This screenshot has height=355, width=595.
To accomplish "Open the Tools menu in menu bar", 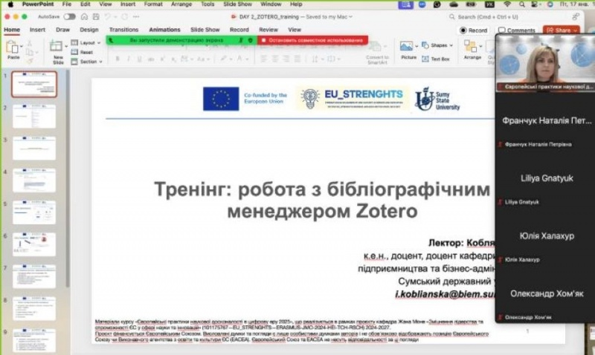I will click(208, 4).
